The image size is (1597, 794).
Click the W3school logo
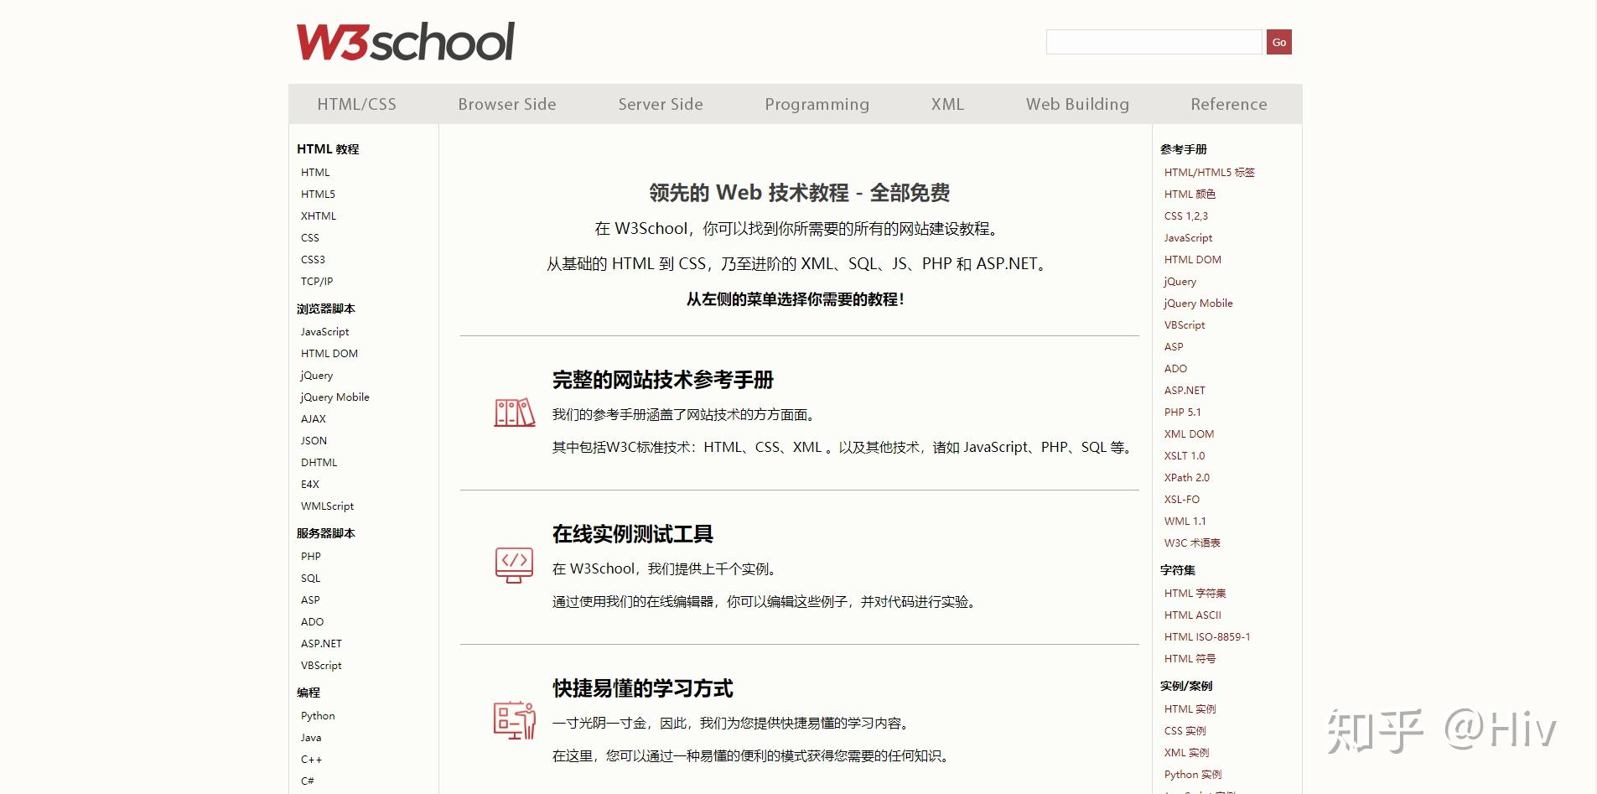coord(405,42)
